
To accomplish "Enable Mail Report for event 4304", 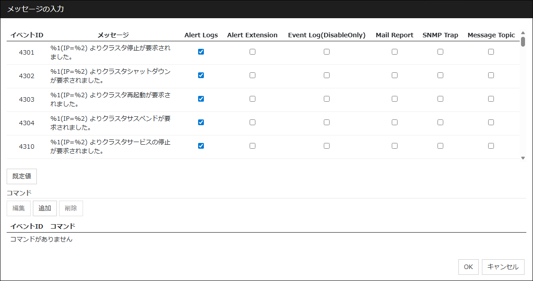I will 394,123.
